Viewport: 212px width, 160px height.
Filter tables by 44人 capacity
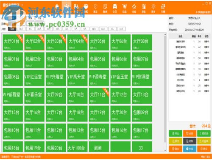103,29
